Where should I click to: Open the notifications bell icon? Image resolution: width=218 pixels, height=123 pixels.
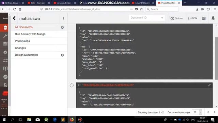(213, 18)
